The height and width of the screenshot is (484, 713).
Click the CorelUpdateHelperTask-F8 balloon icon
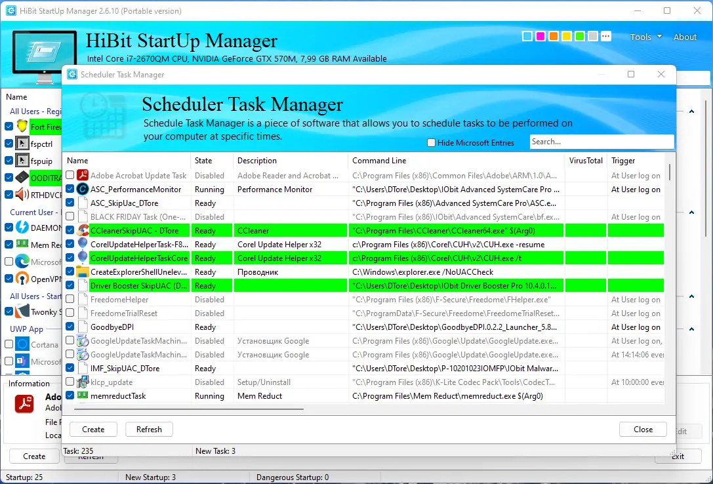(82, 244)
